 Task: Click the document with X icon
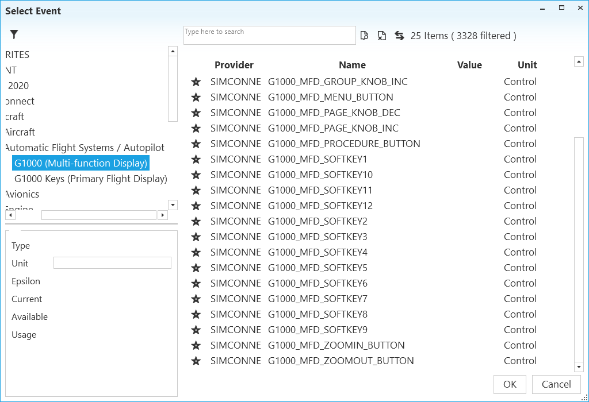tap(382, 36)
